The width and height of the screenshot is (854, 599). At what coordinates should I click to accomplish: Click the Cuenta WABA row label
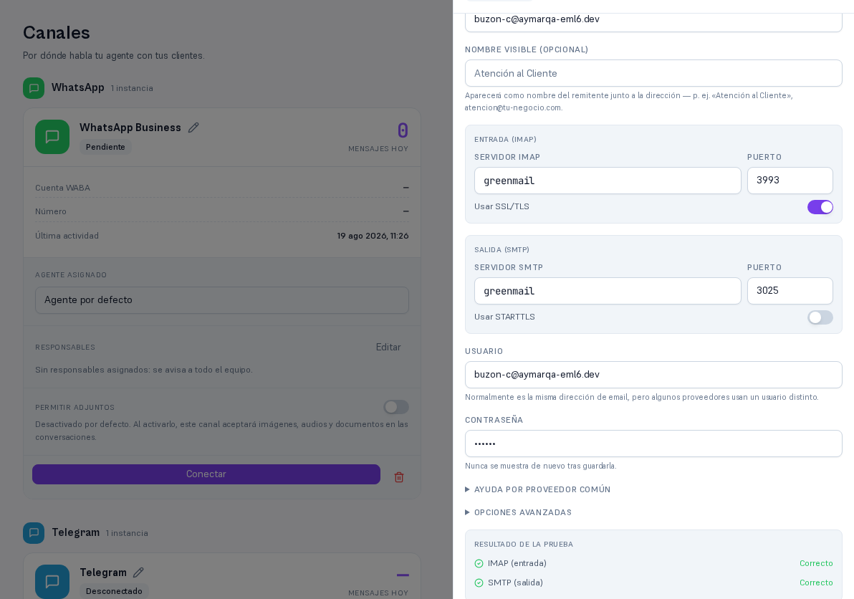click(62, 188)
